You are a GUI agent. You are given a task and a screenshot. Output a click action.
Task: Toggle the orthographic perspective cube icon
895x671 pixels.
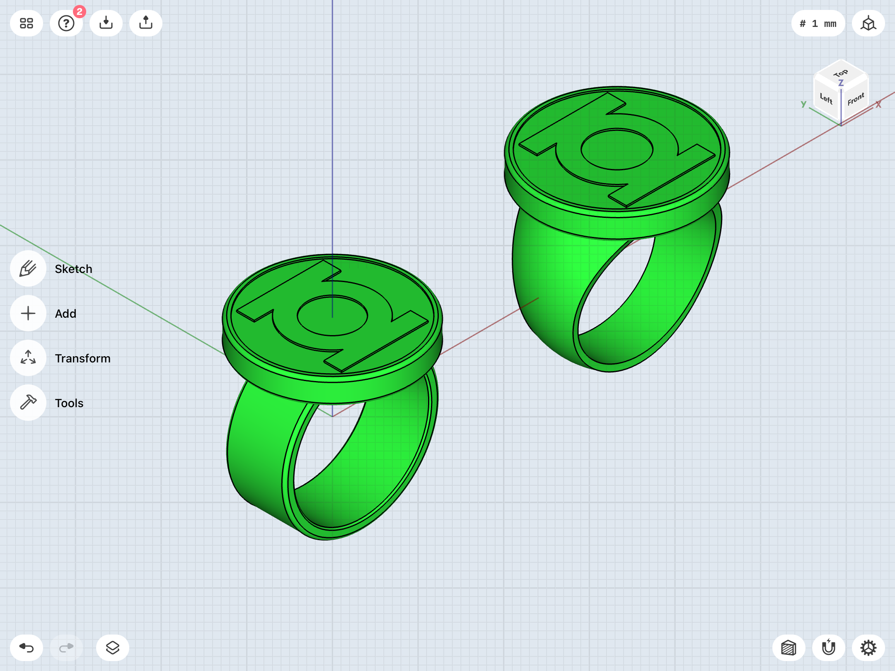[868, 23]
